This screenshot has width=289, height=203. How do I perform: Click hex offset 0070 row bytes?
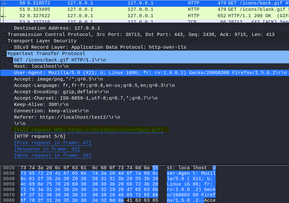[89, 195]
